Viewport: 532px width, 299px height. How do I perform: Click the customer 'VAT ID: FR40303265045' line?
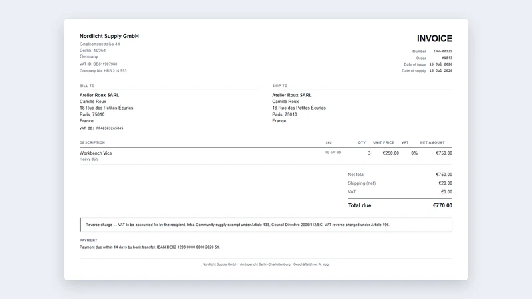click(x=102, y=128)
